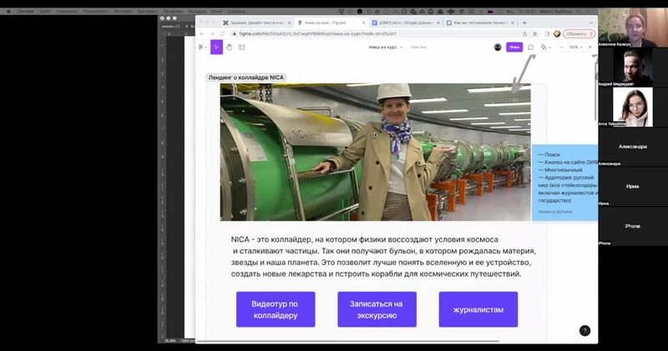
Task: Expand arrow next to FigJam menu logo
Action: pos(205,48)
